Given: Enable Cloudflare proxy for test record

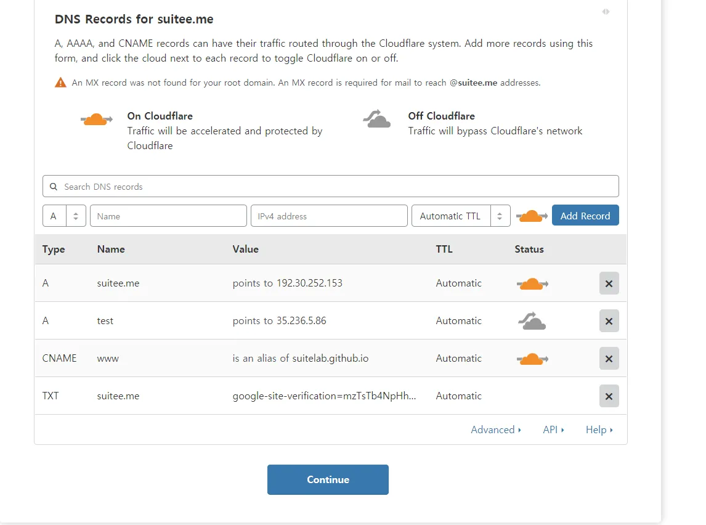Looking at the screenshot, I should (532, 321).
